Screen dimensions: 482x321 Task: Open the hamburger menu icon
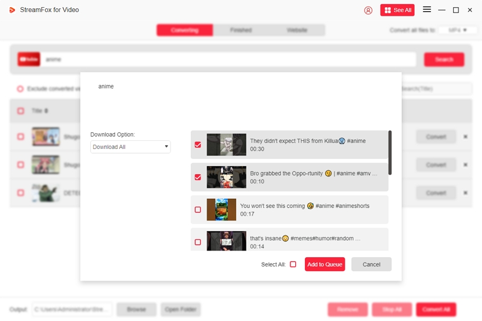click(427, 10)
